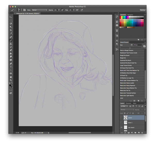
Task: Select the Eyedropper tool
Action: coord(11,33)
